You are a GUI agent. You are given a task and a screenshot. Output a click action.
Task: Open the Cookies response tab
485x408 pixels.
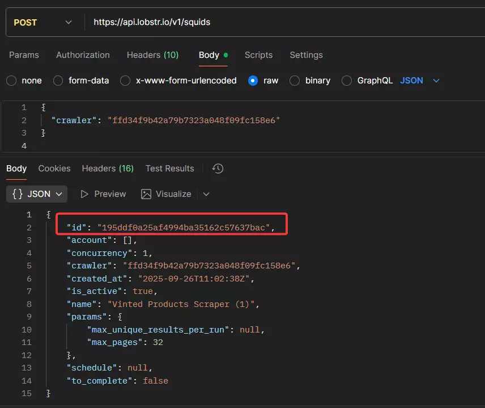[x=54, y=169]
